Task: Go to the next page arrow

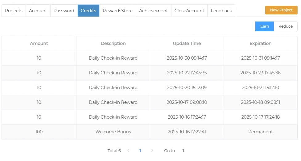Action: coord(152,151)
